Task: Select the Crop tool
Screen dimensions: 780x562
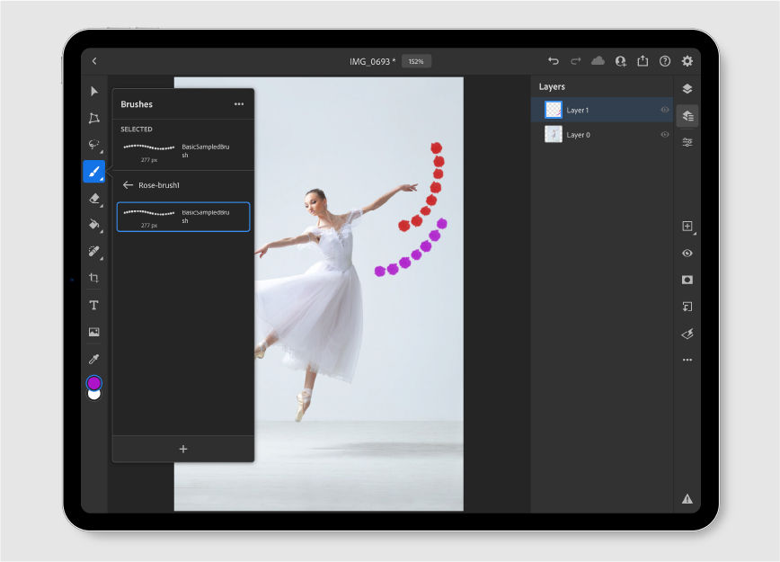Action: [x=93, y=278]
